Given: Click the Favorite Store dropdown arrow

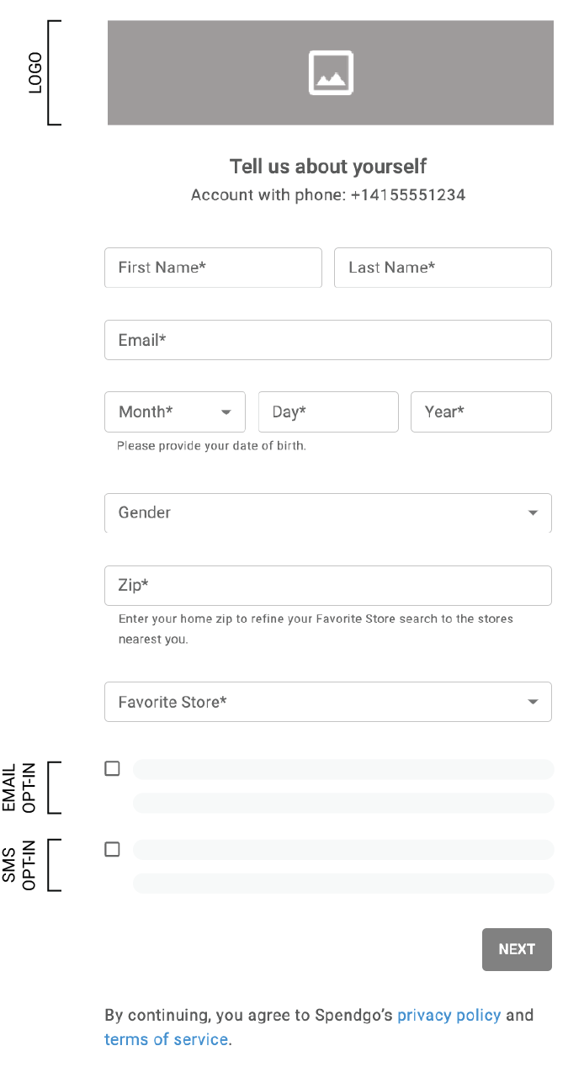Looking at the screenshot, I should (x=533, y=703).
